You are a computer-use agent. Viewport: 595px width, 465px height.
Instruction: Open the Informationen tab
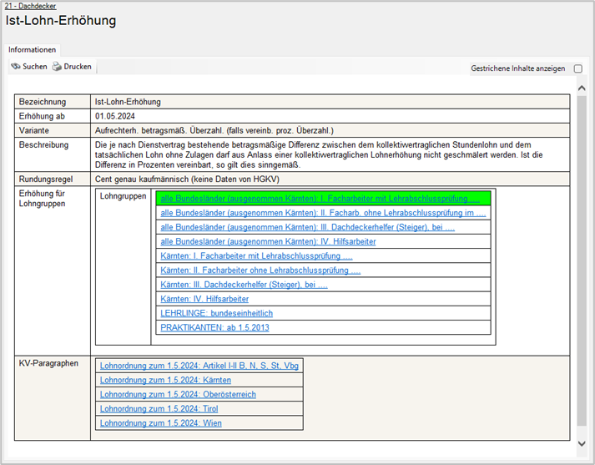point(33,50)
